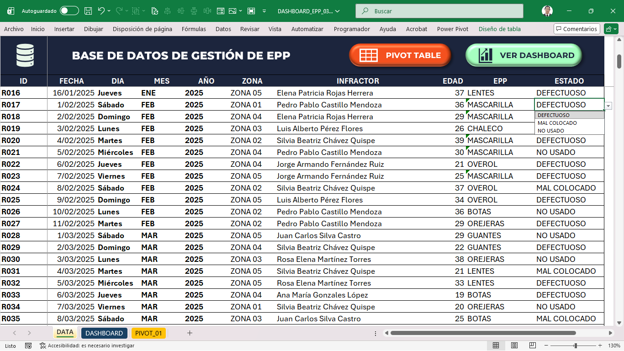The image size is (624, 351).
Task: Switch to Page Break Preview view
Action: (533, 346)
